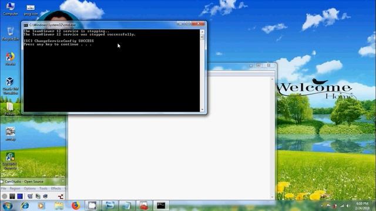376x211 pixels.
Task: Open the CamStudio Options menu
Action: click(x=30, y=189)
